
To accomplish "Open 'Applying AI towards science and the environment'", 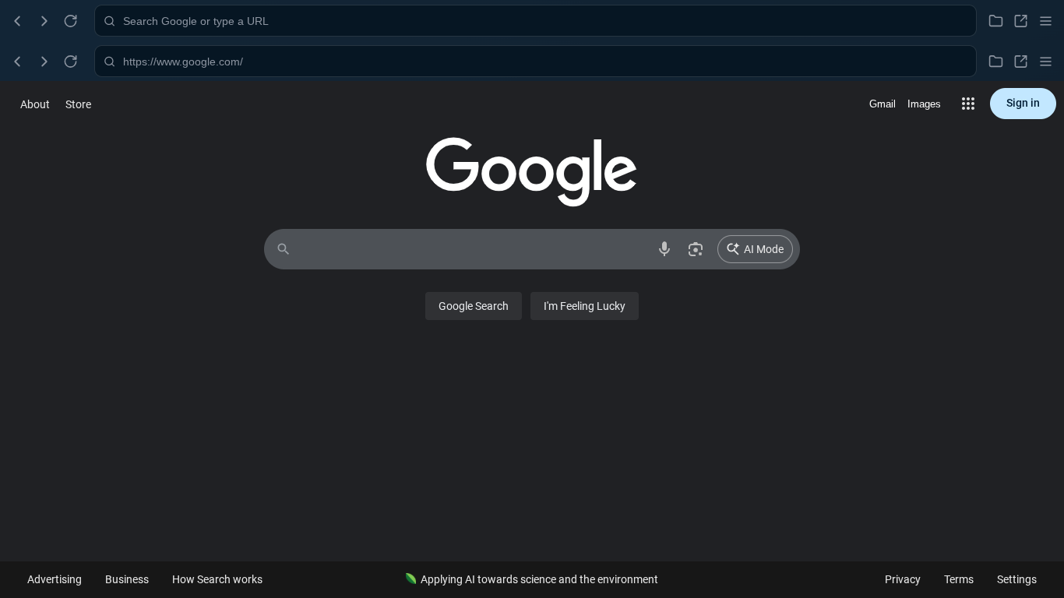I will (x=532, y=579).
